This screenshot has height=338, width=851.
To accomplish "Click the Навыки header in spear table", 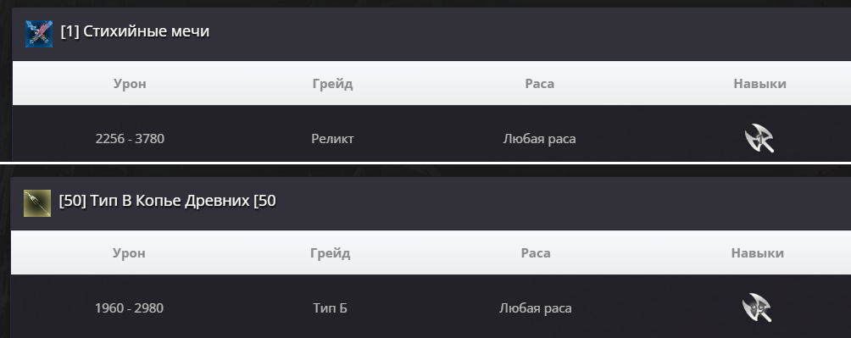I will tap(758, 252).
